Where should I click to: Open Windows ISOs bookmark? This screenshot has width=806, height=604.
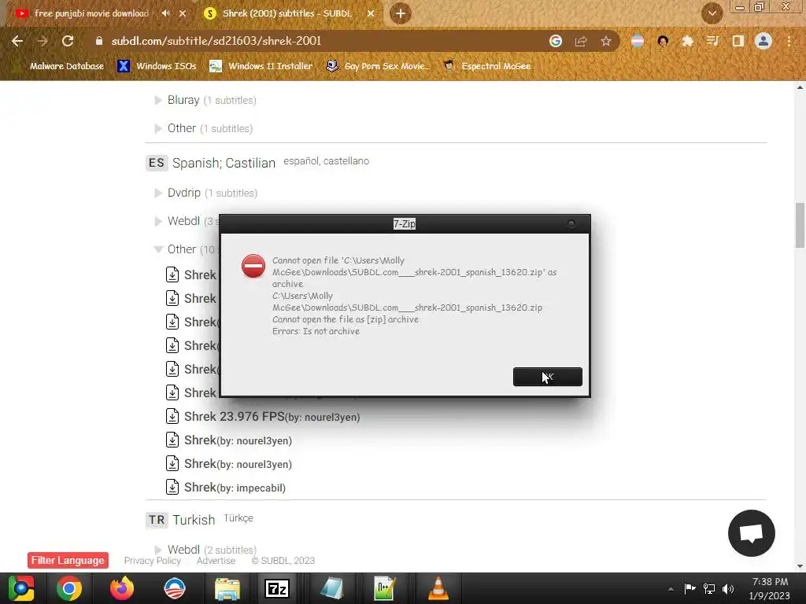(157, 66)
